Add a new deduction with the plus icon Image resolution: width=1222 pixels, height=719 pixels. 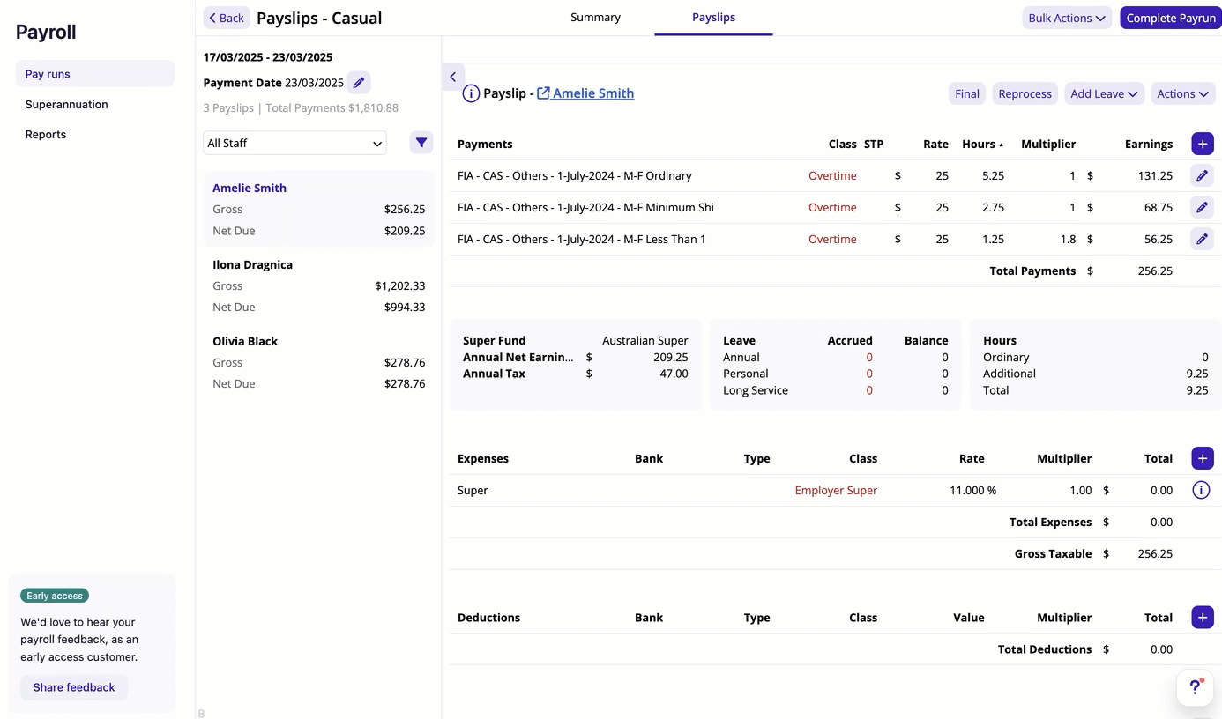click(1203, 617)
